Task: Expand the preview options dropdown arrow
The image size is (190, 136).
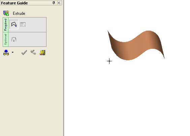Action: coord(12,53)
